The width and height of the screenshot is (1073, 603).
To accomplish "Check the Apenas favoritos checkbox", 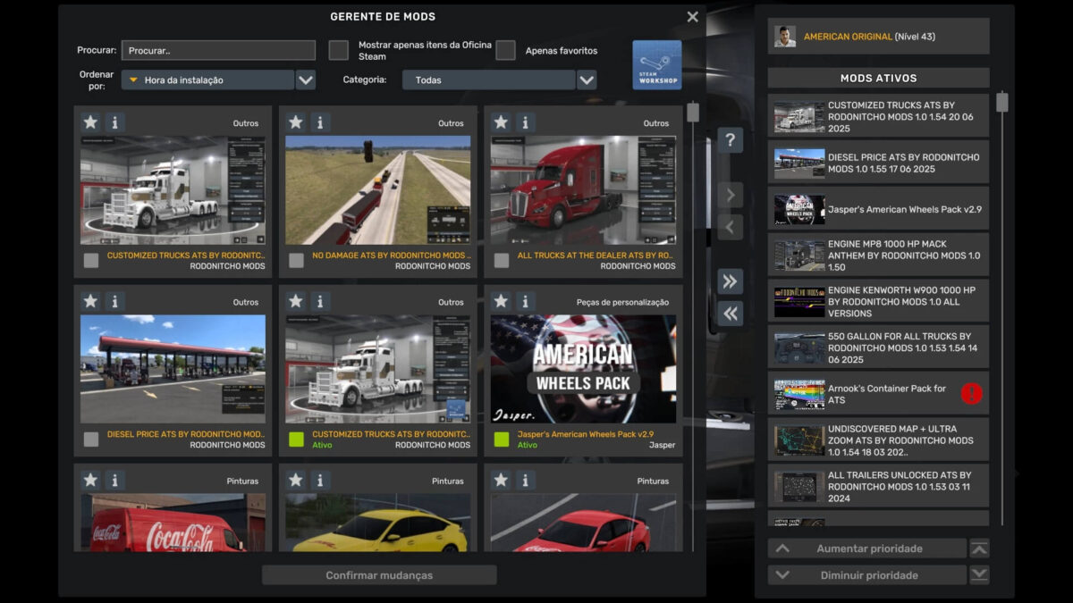I will [505, 50].
